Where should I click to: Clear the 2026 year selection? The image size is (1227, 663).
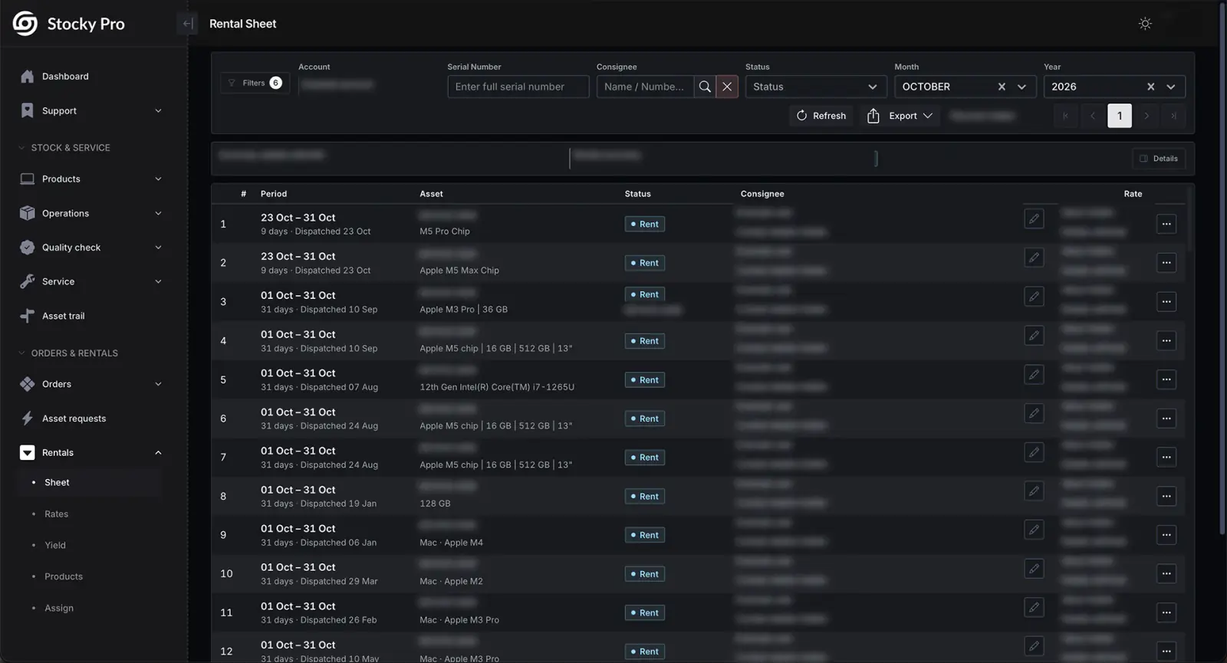1150,87
